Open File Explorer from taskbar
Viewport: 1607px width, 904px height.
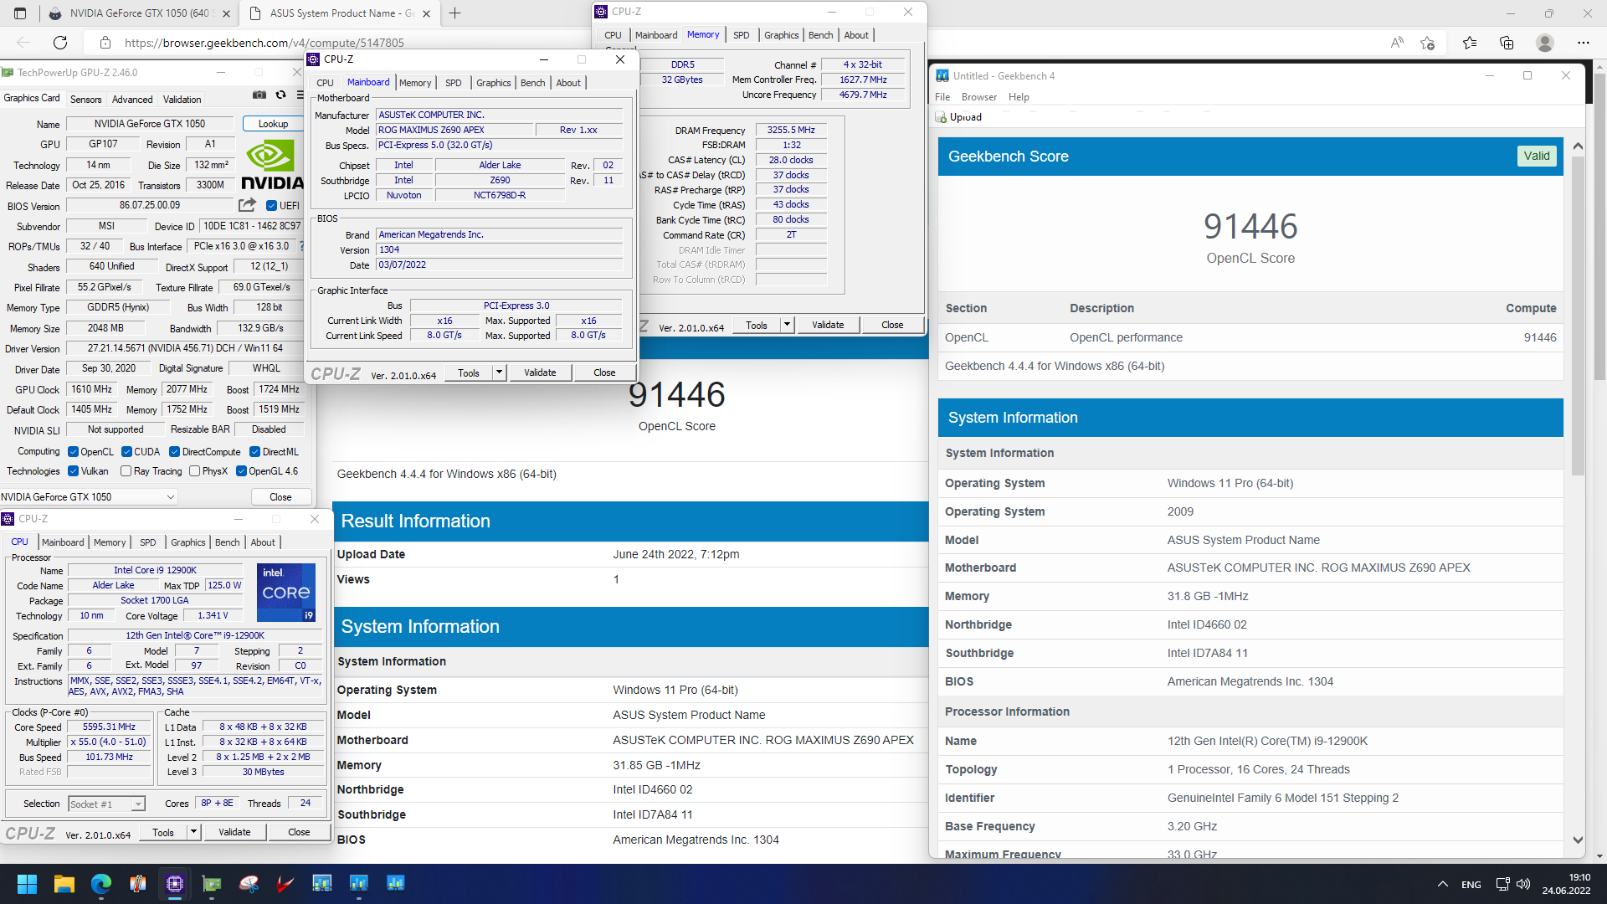64,884
